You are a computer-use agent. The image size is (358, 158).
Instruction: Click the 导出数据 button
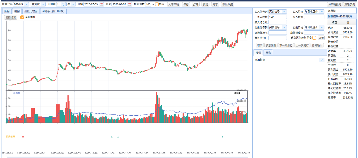coord(227,4)
